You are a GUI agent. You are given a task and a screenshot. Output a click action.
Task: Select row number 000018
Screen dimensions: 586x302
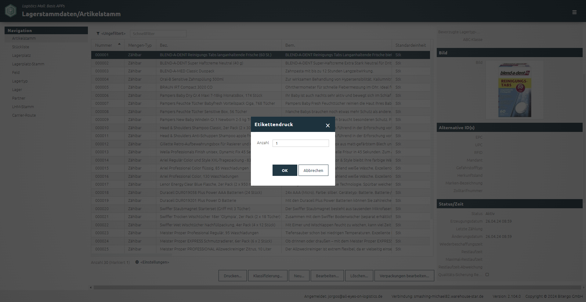(x=261, y=193)
